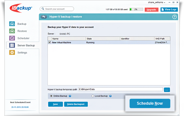This screenshot has width=184, height=116.
Task: Sort by the State column header
Action: pyautogui.click(x=103, y=39)
